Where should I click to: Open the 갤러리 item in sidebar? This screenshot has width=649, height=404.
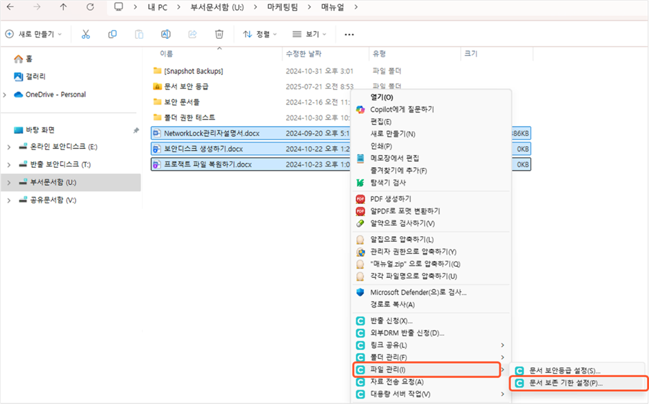(x=35, y=76)
